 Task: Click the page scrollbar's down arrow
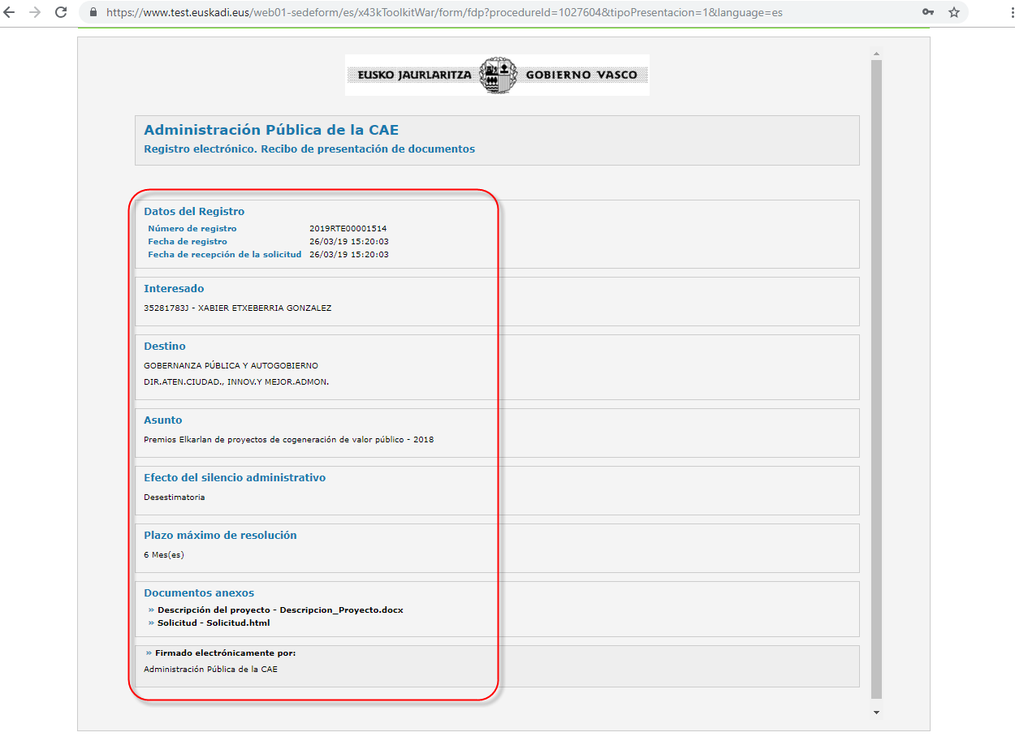pos(876,712)
